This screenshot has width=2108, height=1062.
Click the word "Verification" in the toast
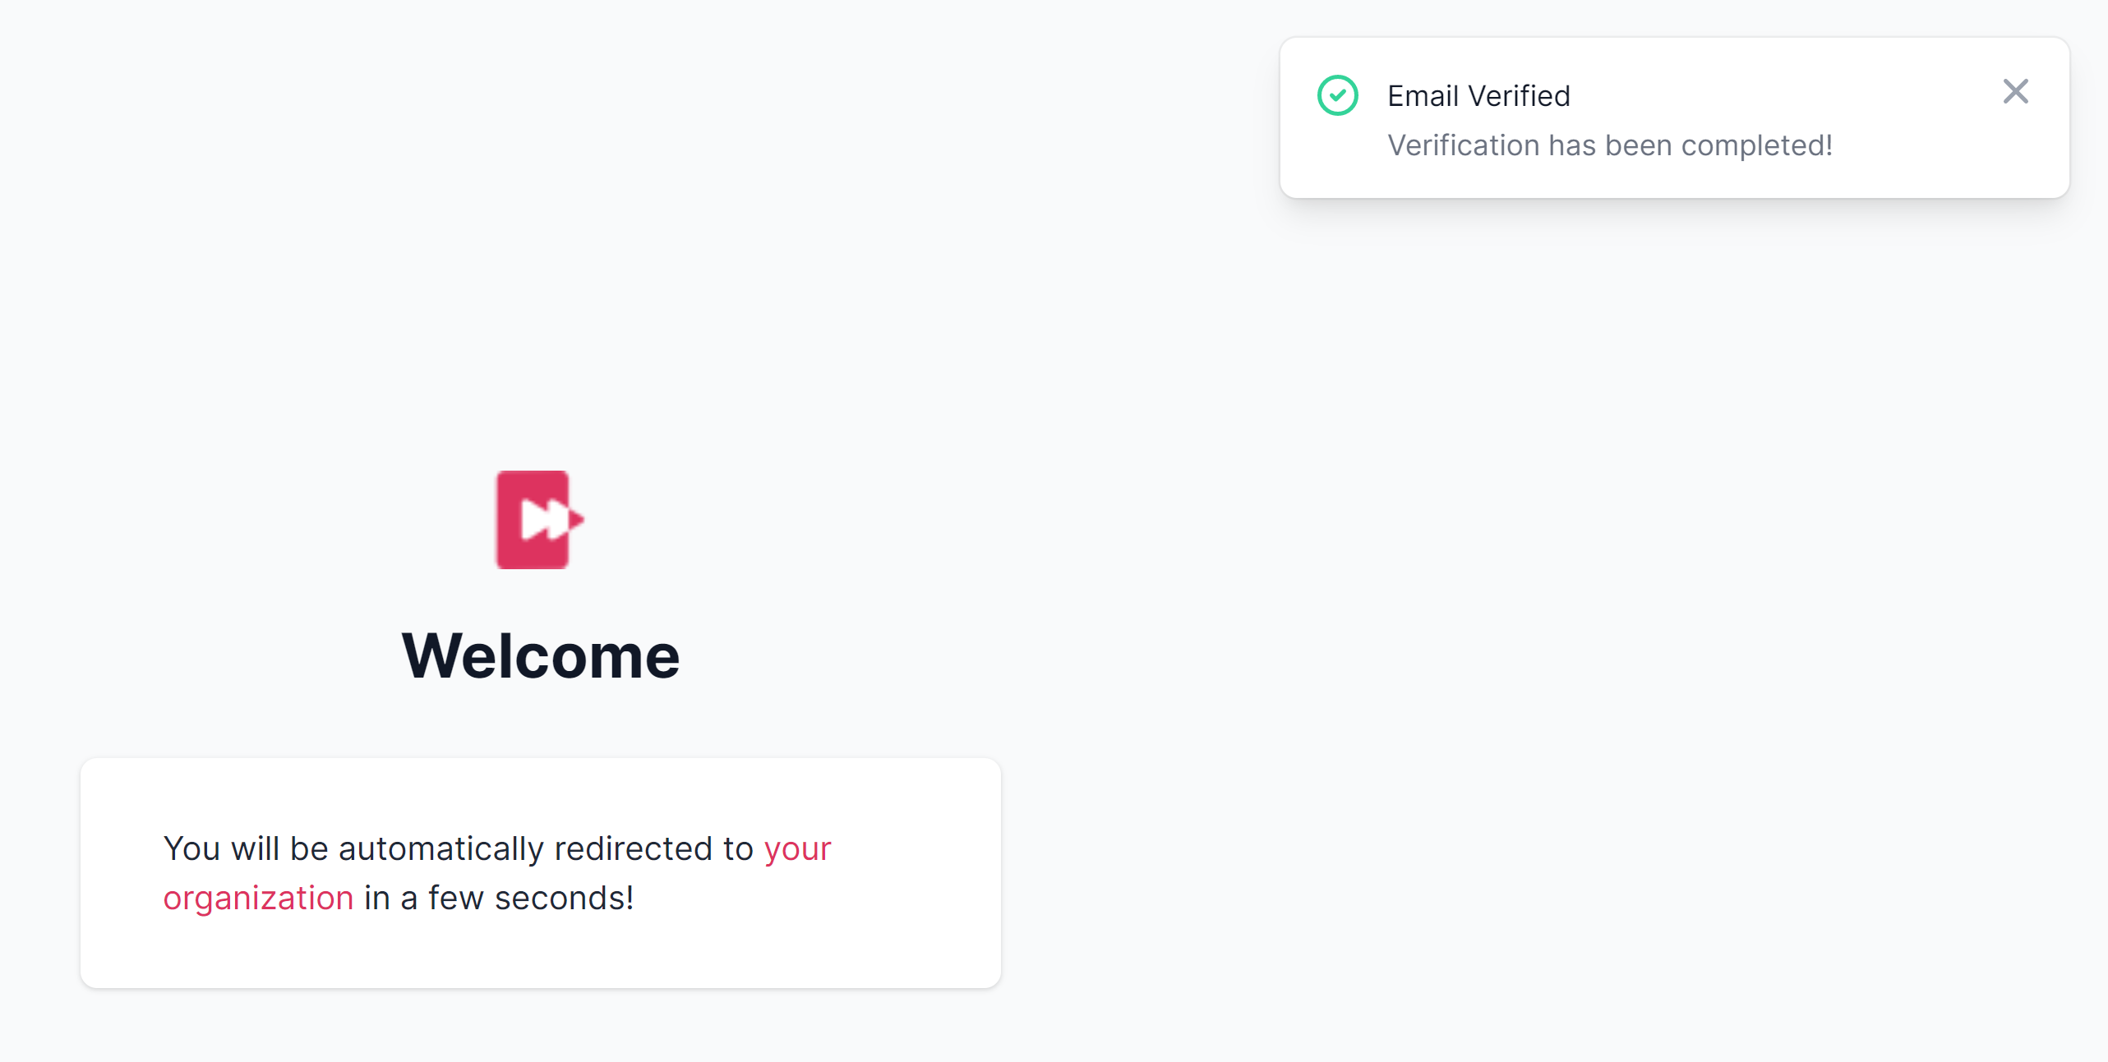(1463, 145)
